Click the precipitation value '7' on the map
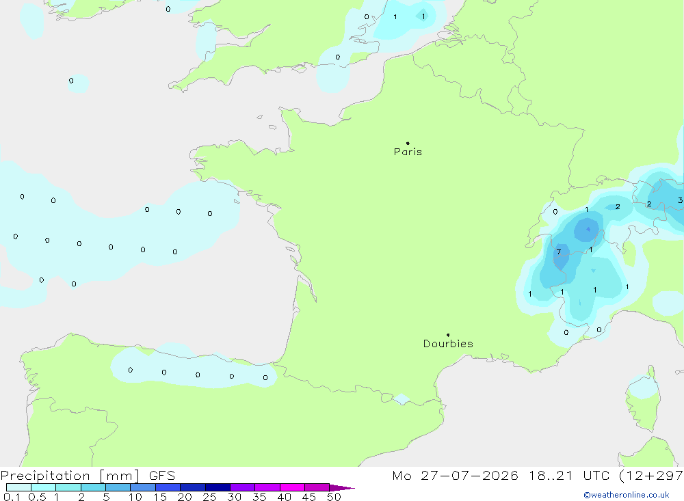The image size is (684, 501). (558, 252)
